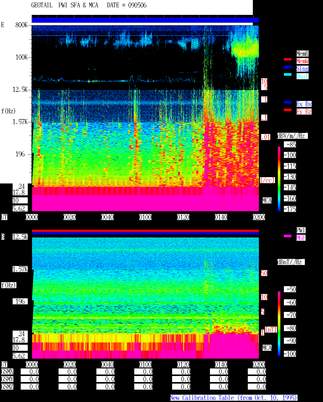Select the PWI legend label
Screen dimensions: 323x402
click(x=301, y=230)
